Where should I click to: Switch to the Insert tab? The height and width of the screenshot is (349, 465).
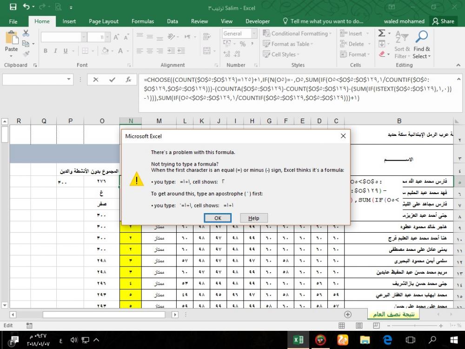(x=69, y=21)
